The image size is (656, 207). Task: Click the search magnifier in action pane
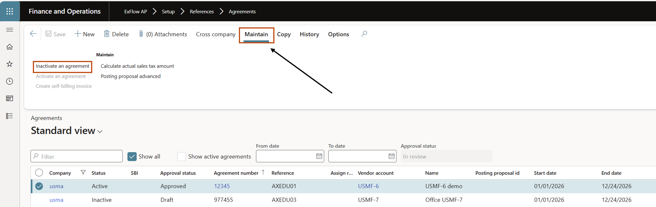[x=364, y=34]
